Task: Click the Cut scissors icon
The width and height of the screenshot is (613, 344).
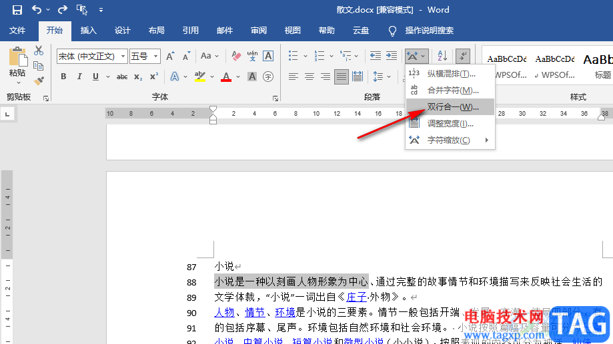Action: [x=38, y=51]
